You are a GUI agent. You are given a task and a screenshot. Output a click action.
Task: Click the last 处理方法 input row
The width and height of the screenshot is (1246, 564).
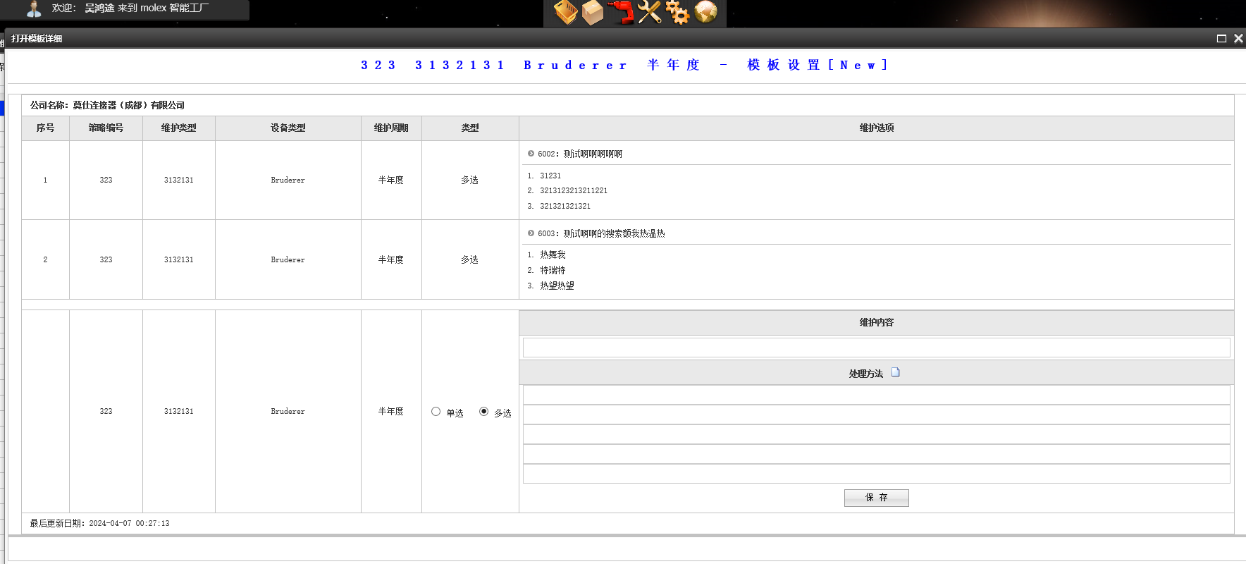(876, 474)
